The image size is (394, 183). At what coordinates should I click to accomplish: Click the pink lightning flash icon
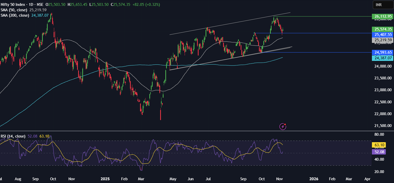(283, 126)
